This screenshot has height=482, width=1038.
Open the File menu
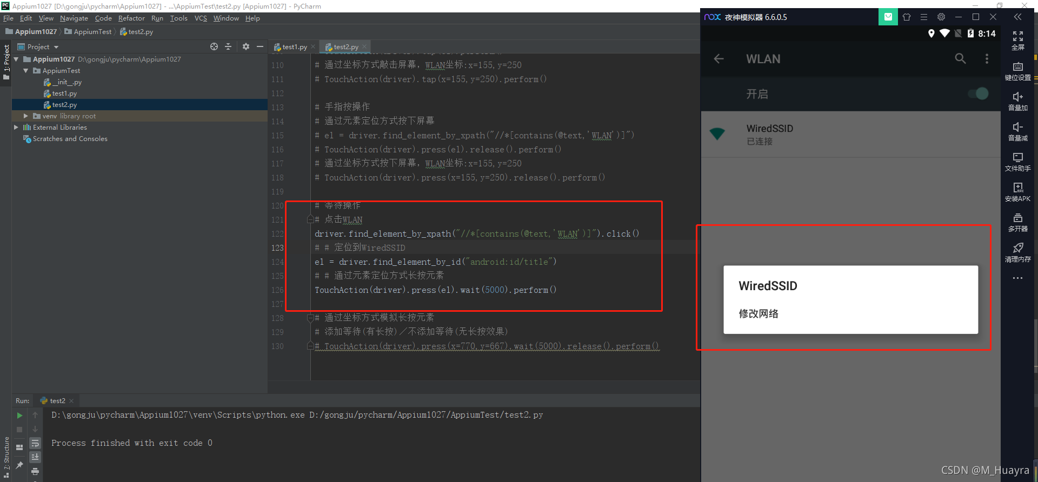pos(8,18)
